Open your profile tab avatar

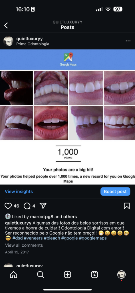point(121,274)
